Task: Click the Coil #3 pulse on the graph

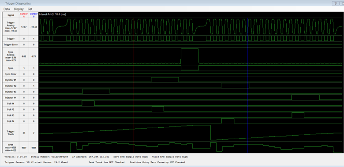Action: 298,115
